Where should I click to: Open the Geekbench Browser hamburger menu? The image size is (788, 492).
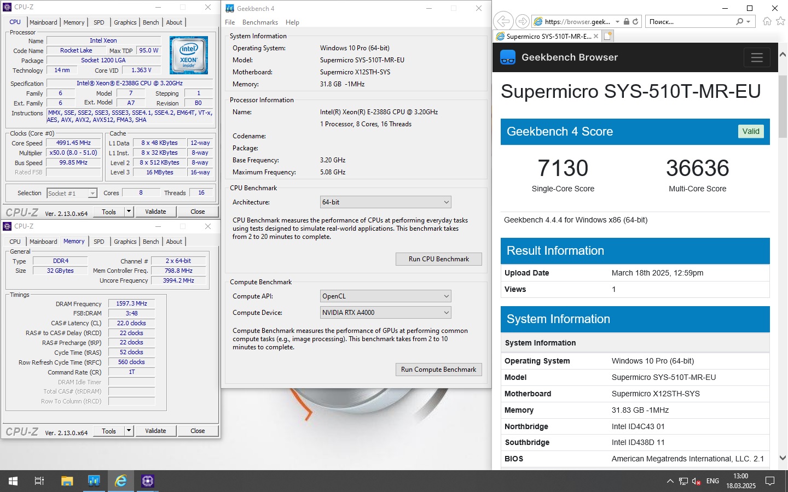[x=757, y=57]
